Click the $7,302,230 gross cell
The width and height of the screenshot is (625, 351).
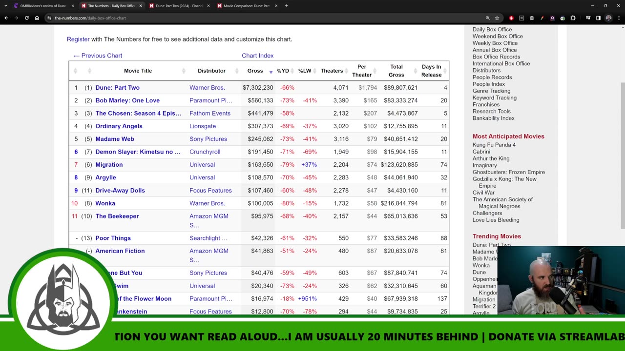pyautogui.click(x=258, y=88)
